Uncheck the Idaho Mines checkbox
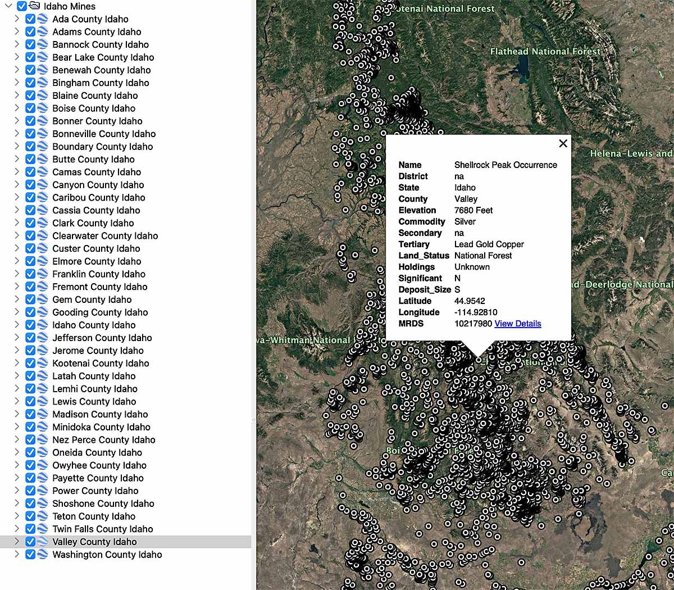The image size is (674, 590). pos(21,6)
